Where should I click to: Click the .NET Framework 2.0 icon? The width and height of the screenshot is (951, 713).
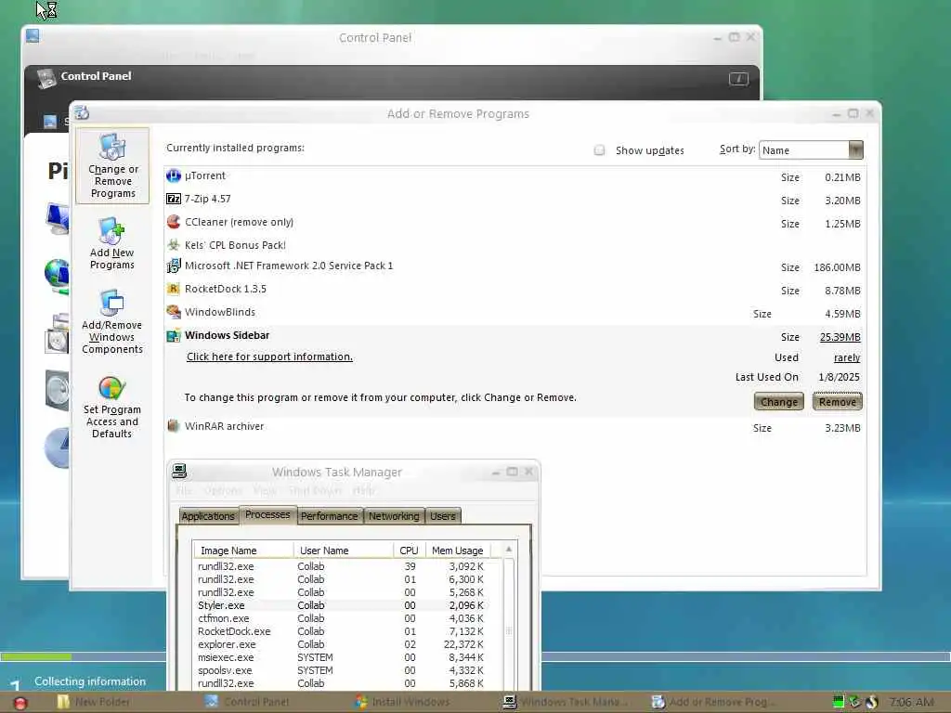174,266
